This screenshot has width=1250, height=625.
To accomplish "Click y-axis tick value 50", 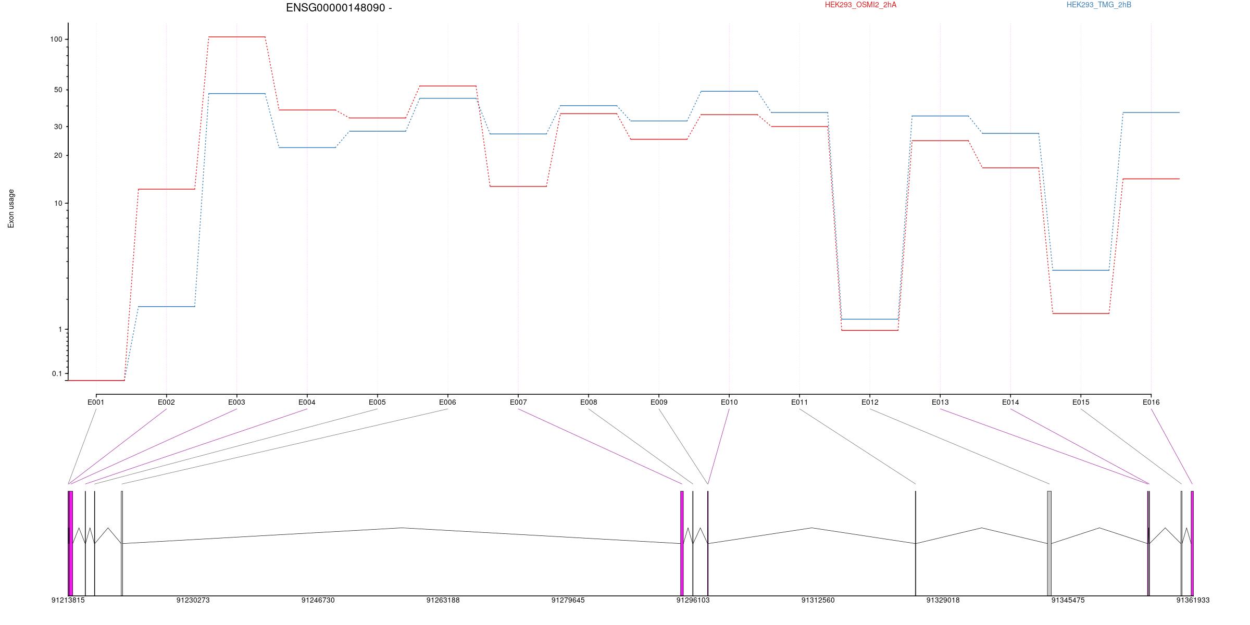I will (x=58, y=90).
